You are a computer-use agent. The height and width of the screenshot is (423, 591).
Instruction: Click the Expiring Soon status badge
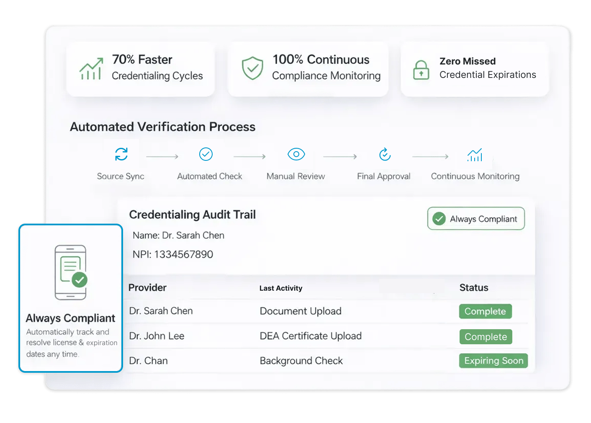493,361
